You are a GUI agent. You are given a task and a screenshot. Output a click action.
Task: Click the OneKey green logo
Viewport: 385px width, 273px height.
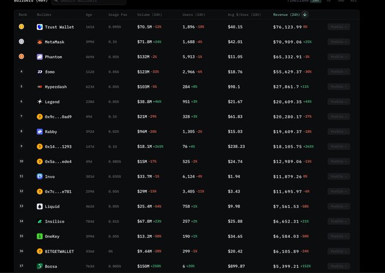40,236
